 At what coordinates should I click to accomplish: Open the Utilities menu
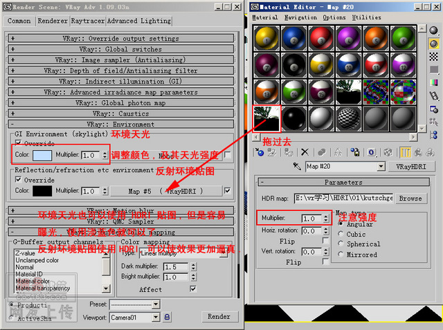click(366, 17)
